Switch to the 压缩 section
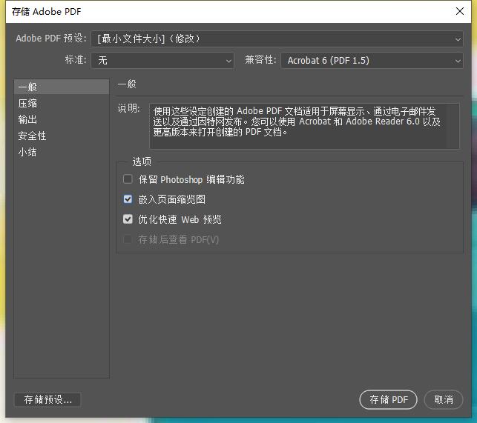 [x=28, y=104]
